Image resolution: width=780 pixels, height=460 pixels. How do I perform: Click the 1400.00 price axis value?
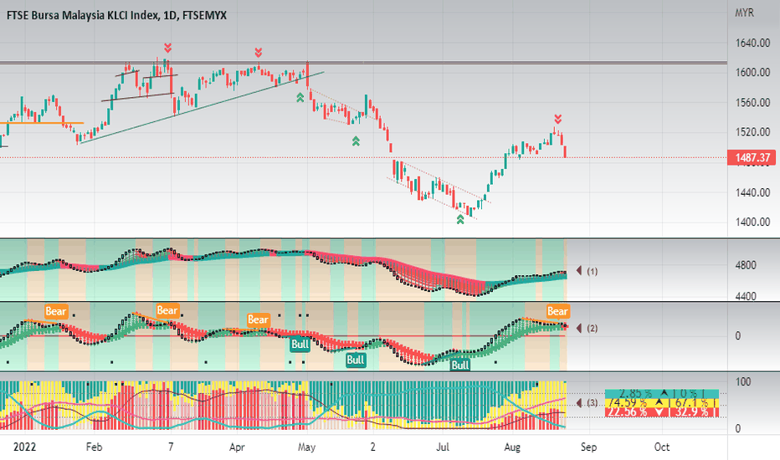pos(752,222)
